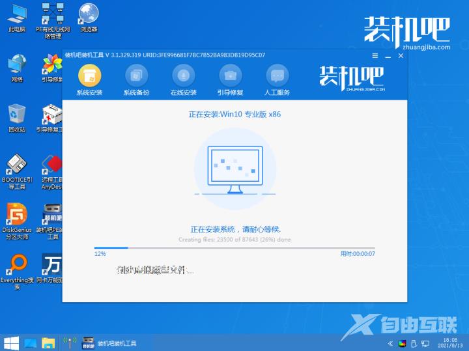The height and width of the screenshot is (351, 469).
Task: Click the 12% progress label
Action: [100, 254]
